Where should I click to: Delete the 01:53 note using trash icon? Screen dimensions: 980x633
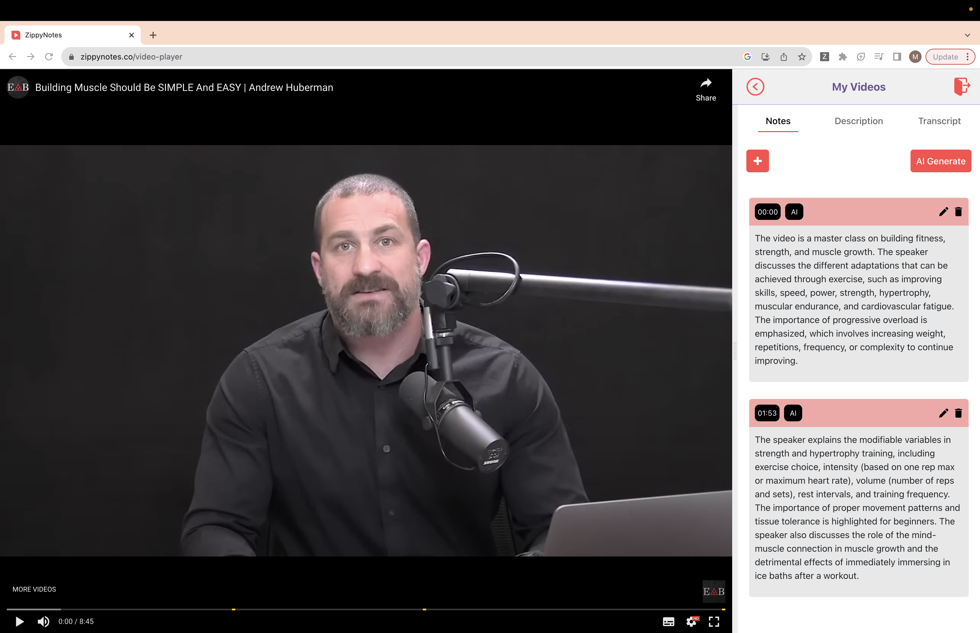(958, 413)
